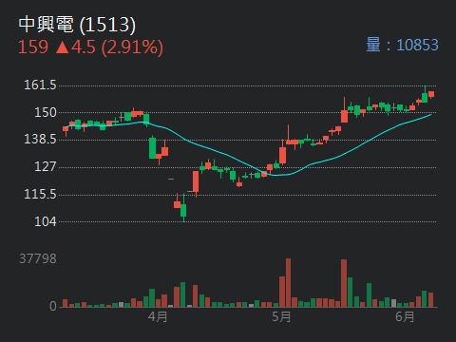Click the 6月 date axis label

point(405,316)
